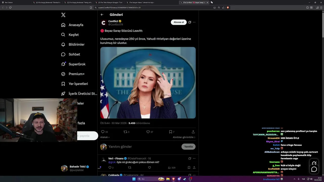Open the Veri - Finans profile name
The image size is (324, 182).
click(116, 158)
